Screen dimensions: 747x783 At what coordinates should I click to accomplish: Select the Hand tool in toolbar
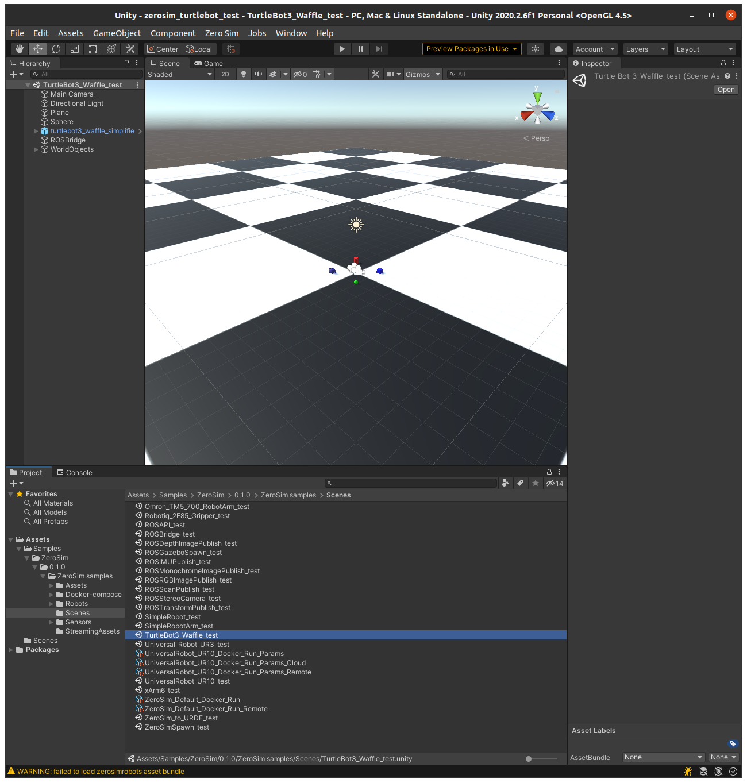tap(20, 49)
